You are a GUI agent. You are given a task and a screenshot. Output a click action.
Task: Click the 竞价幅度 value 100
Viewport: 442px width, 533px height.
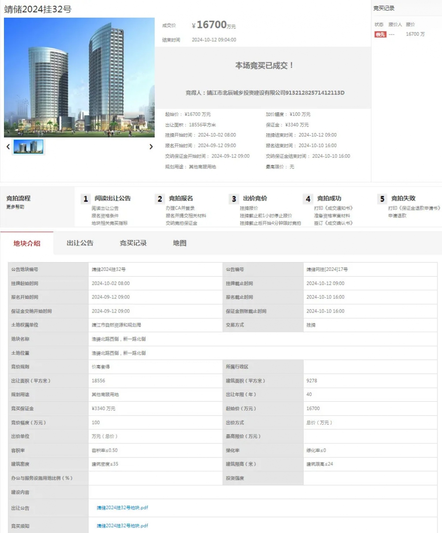pyautogui.click(x=96, y=423)
